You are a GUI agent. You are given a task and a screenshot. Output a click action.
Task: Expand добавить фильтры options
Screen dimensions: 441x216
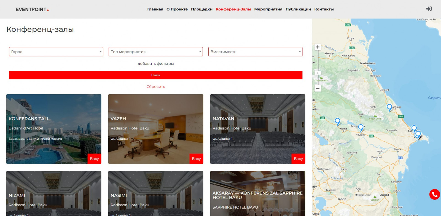point(156,64)
